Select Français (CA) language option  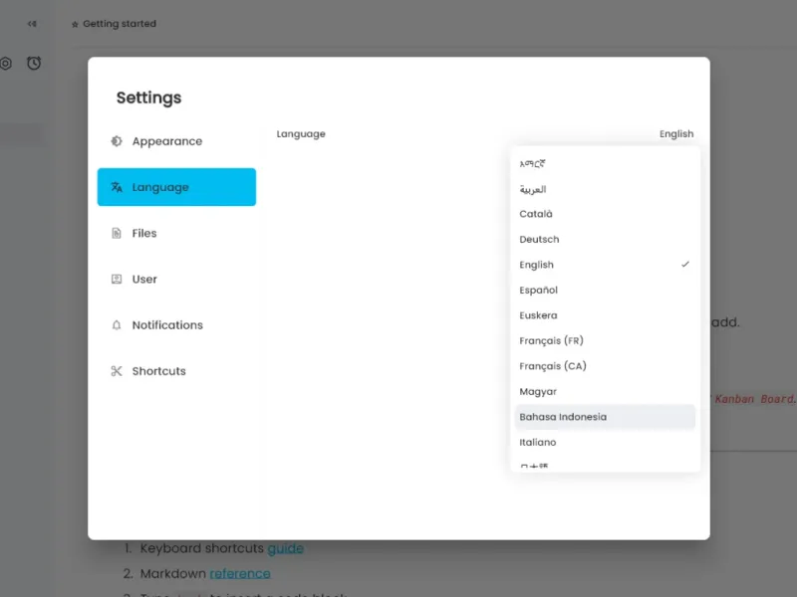(605, 366)
